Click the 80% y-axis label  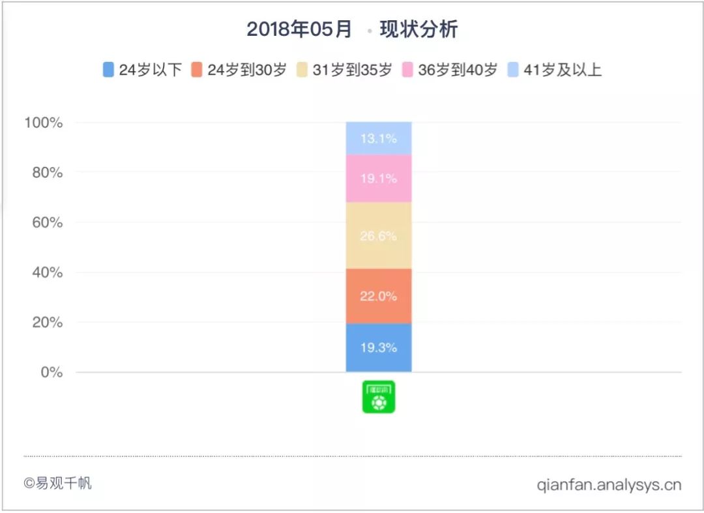coord(47,173)
